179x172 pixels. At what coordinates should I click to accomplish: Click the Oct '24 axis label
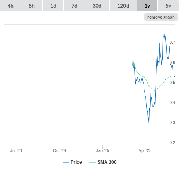(59, 150)
